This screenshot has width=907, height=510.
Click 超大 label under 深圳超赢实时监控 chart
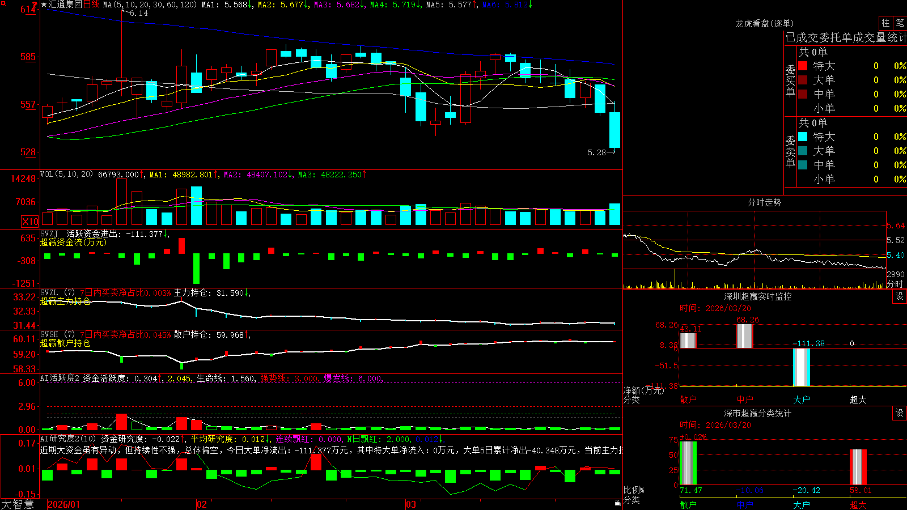click(858, 399)
